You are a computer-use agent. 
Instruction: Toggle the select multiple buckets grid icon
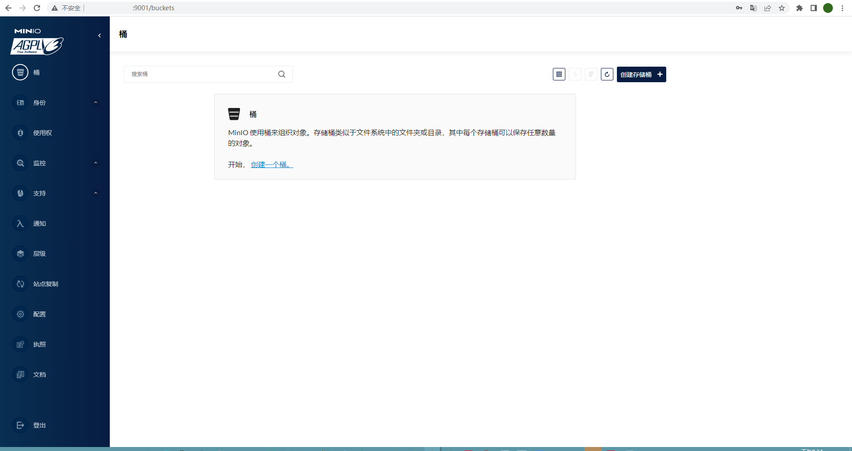click(559, 74)
